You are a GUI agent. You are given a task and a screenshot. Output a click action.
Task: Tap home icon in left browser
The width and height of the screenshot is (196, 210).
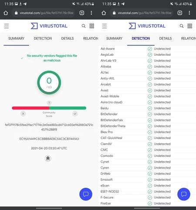click(x=6, y=13)
